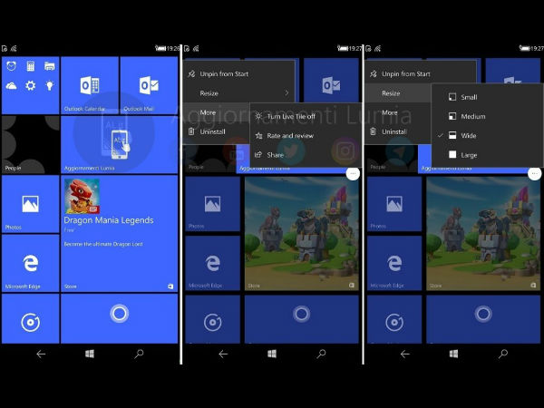The height and width of the screenshot is (408, 544).
Task: Choose Small tile size option
Action: [x=487, y=97]
